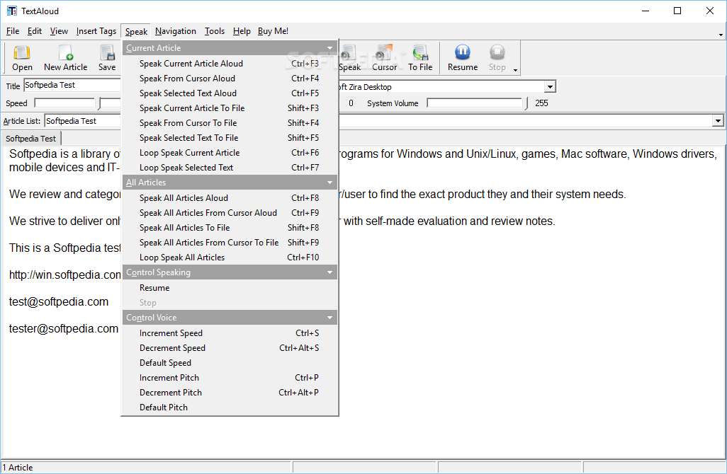Select Loop Speak Current Article
The height and width of the screenshot is (474, 727).
click(230, 152)
